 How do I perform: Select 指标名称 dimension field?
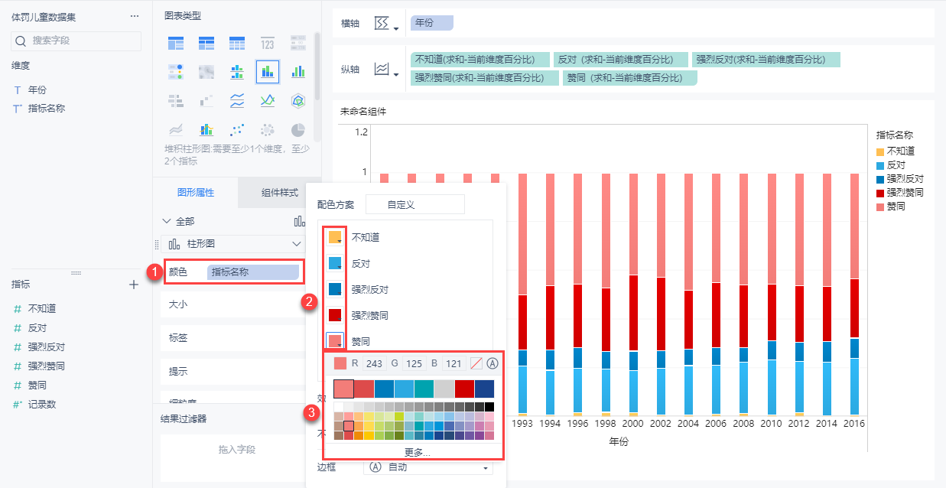tap(46, 109)
